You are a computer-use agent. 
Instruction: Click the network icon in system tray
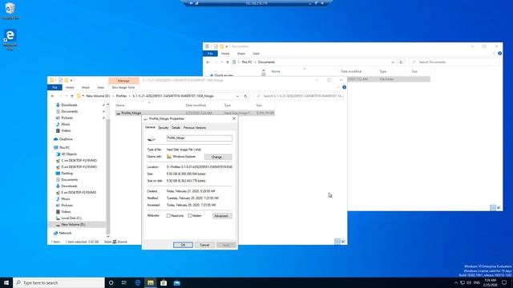463,282
